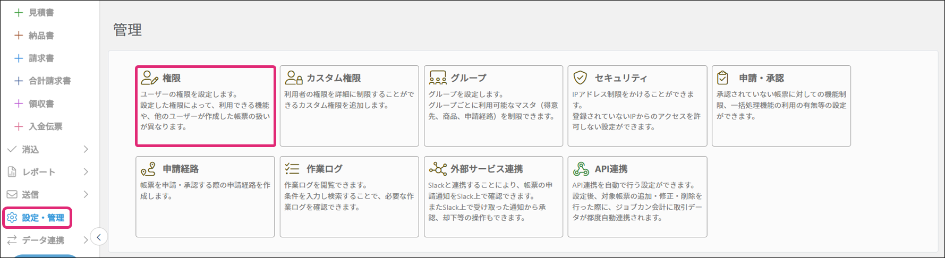Viewport: 945px width, 258px height.
Task: Click the 申請・承認 clipboard icon
Action: [723, 78]
